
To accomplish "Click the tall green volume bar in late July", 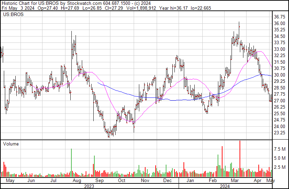I will pyautogui.click(x=71, y=163).
